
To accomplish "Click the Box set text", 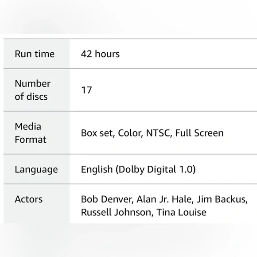I will click(97, 133).
